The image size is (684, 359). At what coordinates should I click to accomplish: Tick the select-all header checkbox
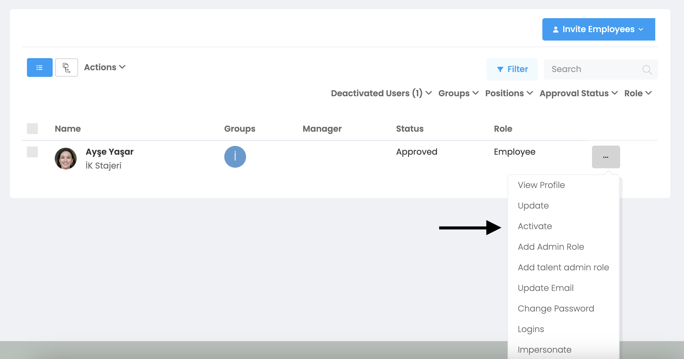pyautogui.click(x=32, y=129)
